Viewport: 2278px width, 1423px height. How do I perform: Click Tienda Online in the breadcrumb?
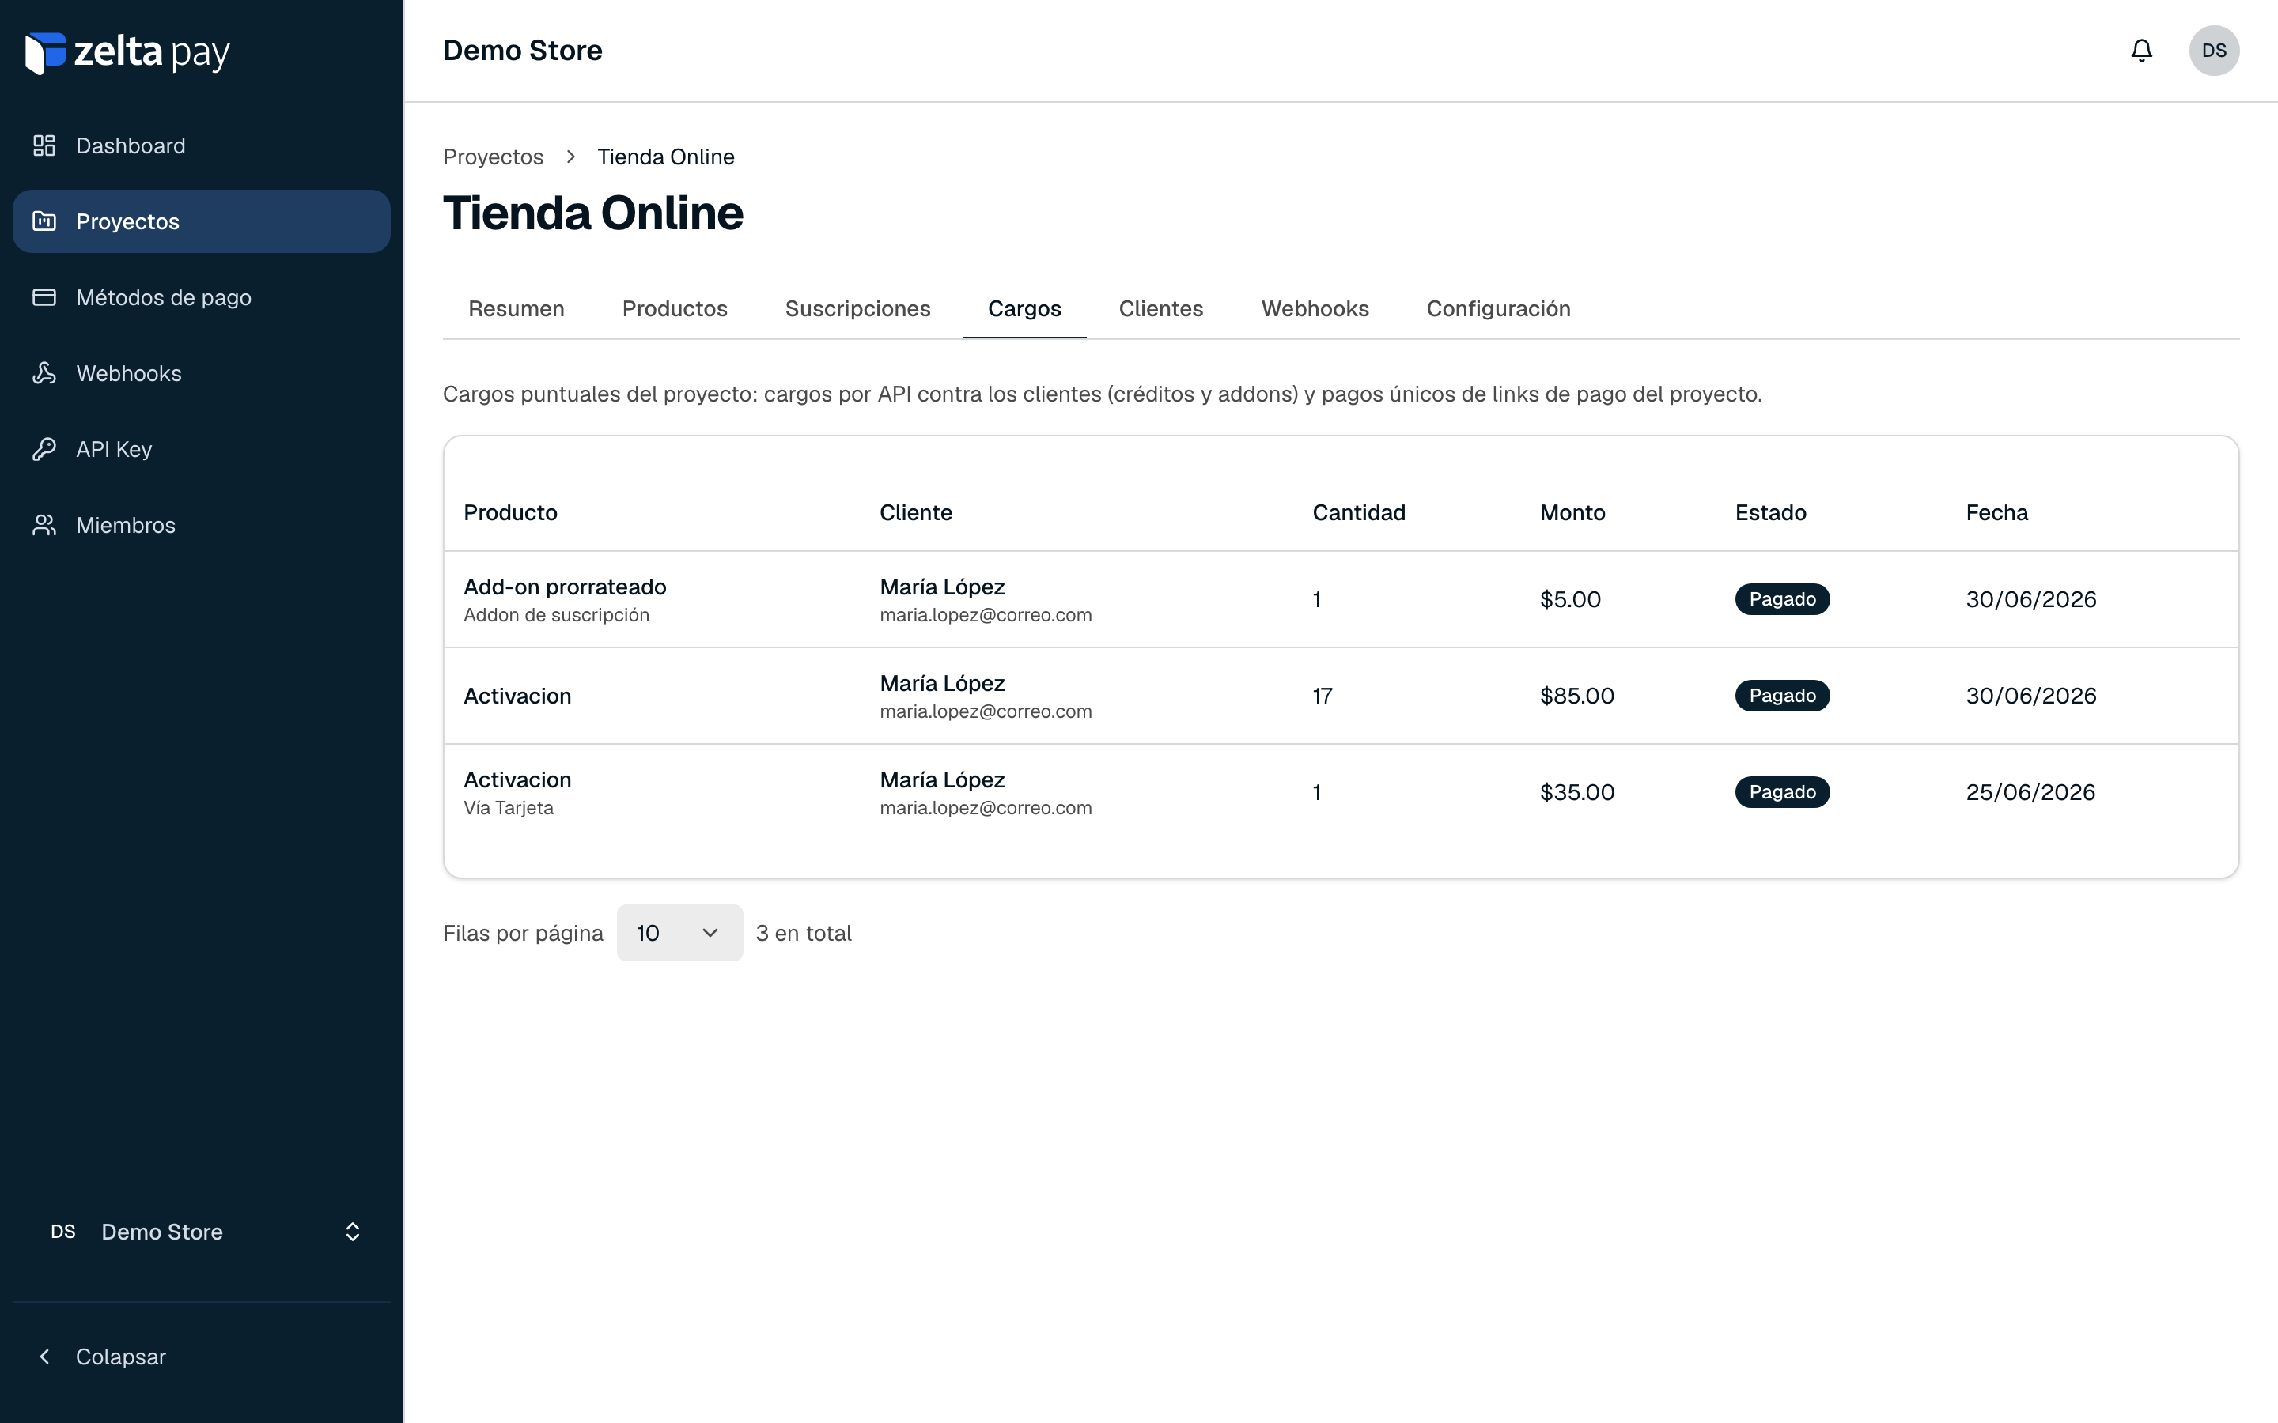tap(665, 157)
